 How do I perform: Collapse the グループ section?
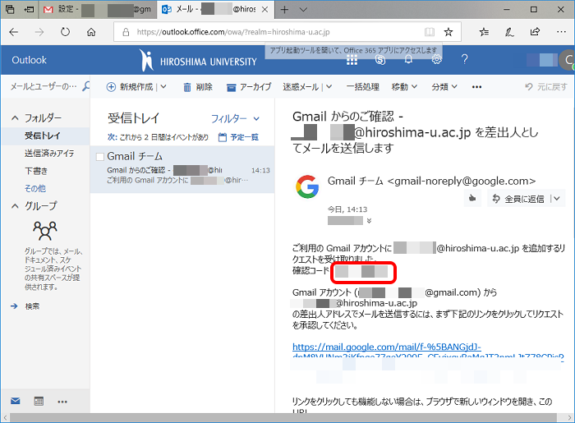point(15,206)
